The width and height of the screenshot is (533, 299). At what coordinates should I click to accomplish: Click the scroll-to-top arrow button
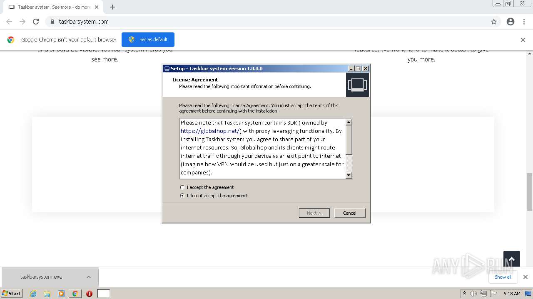point(512,260)
